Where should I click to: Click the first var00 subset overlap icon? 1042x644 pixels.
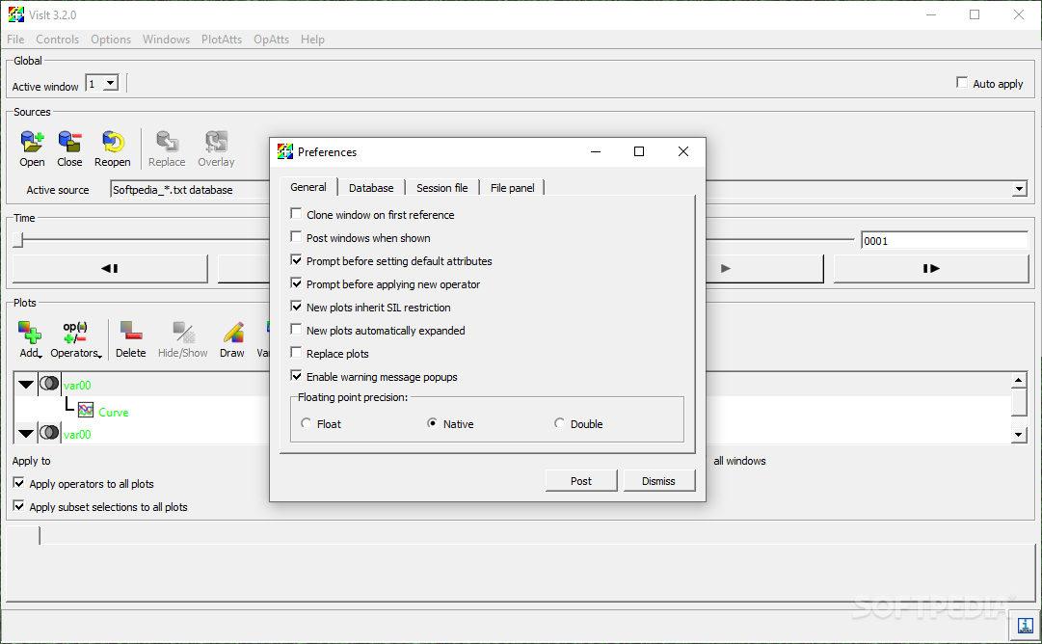tap(49, 384)
